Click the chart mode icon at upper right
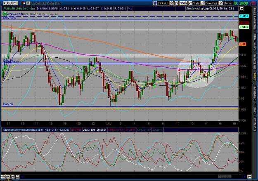258x181 pixels. coord(241,8)
